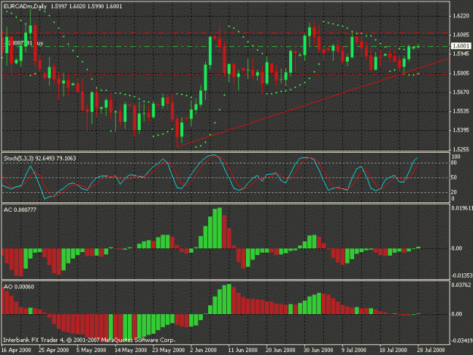Image resolution: width=473 pixels, height=355 pixels.
Task: Click the Stochastic 80 level label
Action: [453, 163]
